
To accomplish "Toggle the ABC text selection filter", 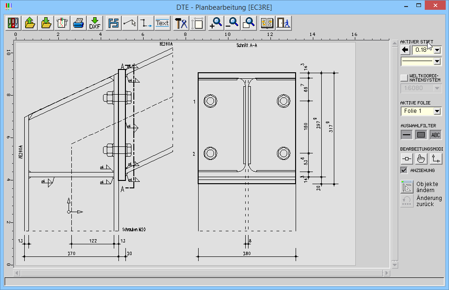I will tap(435, 135).
